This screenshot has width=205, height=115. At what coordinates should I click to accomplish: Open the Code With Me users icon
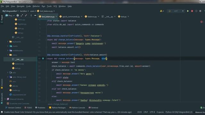(162, 11)
